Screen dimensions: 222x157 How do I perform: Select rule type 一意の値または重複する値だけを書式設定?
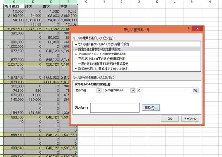click(137, 64)
